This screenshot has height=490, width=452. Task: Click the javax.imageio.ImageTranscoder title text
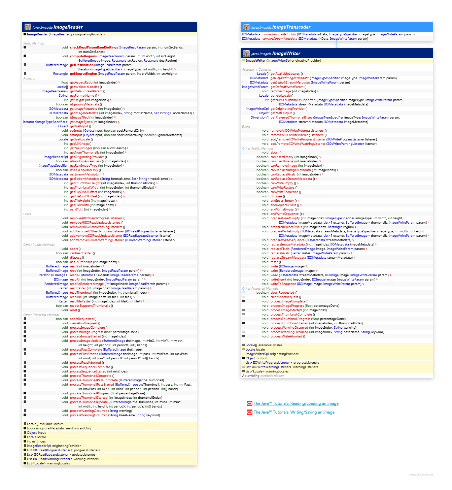[x=281, y=27]
